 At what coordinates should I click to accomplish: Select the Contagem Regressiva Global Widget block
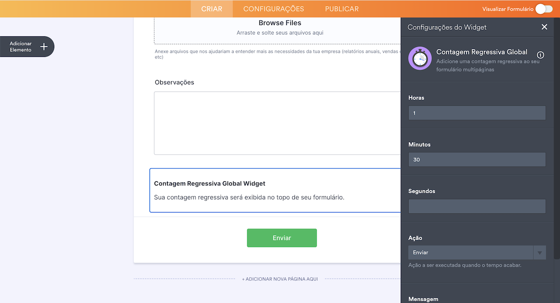pos(275,190)
